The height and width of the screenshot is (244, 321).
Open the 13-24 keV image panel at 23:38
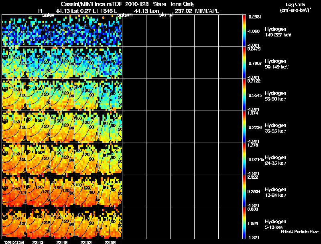coord(14,191)
